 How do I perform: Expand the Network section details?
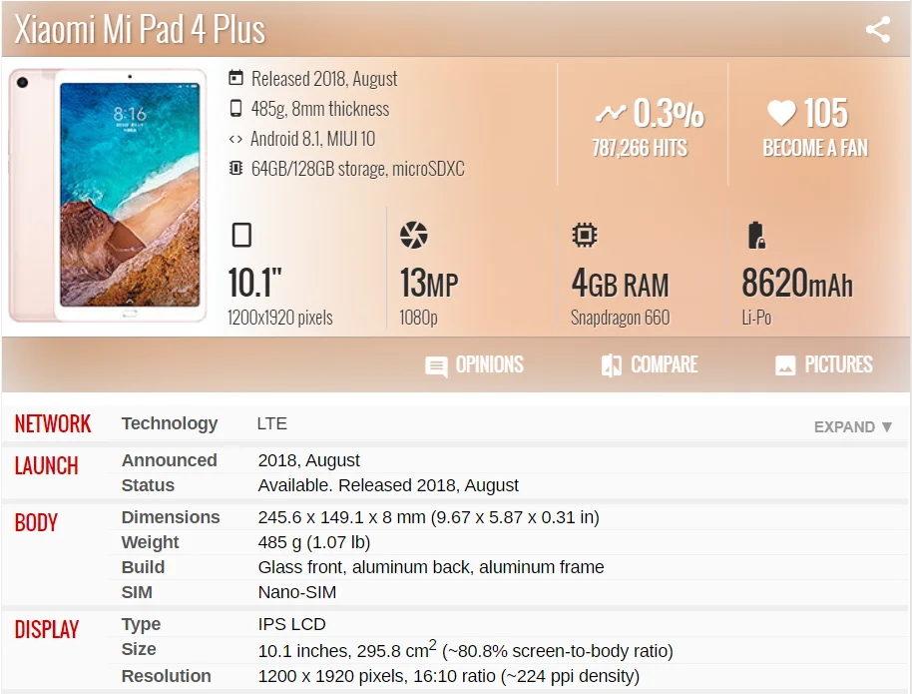(853, 426)
